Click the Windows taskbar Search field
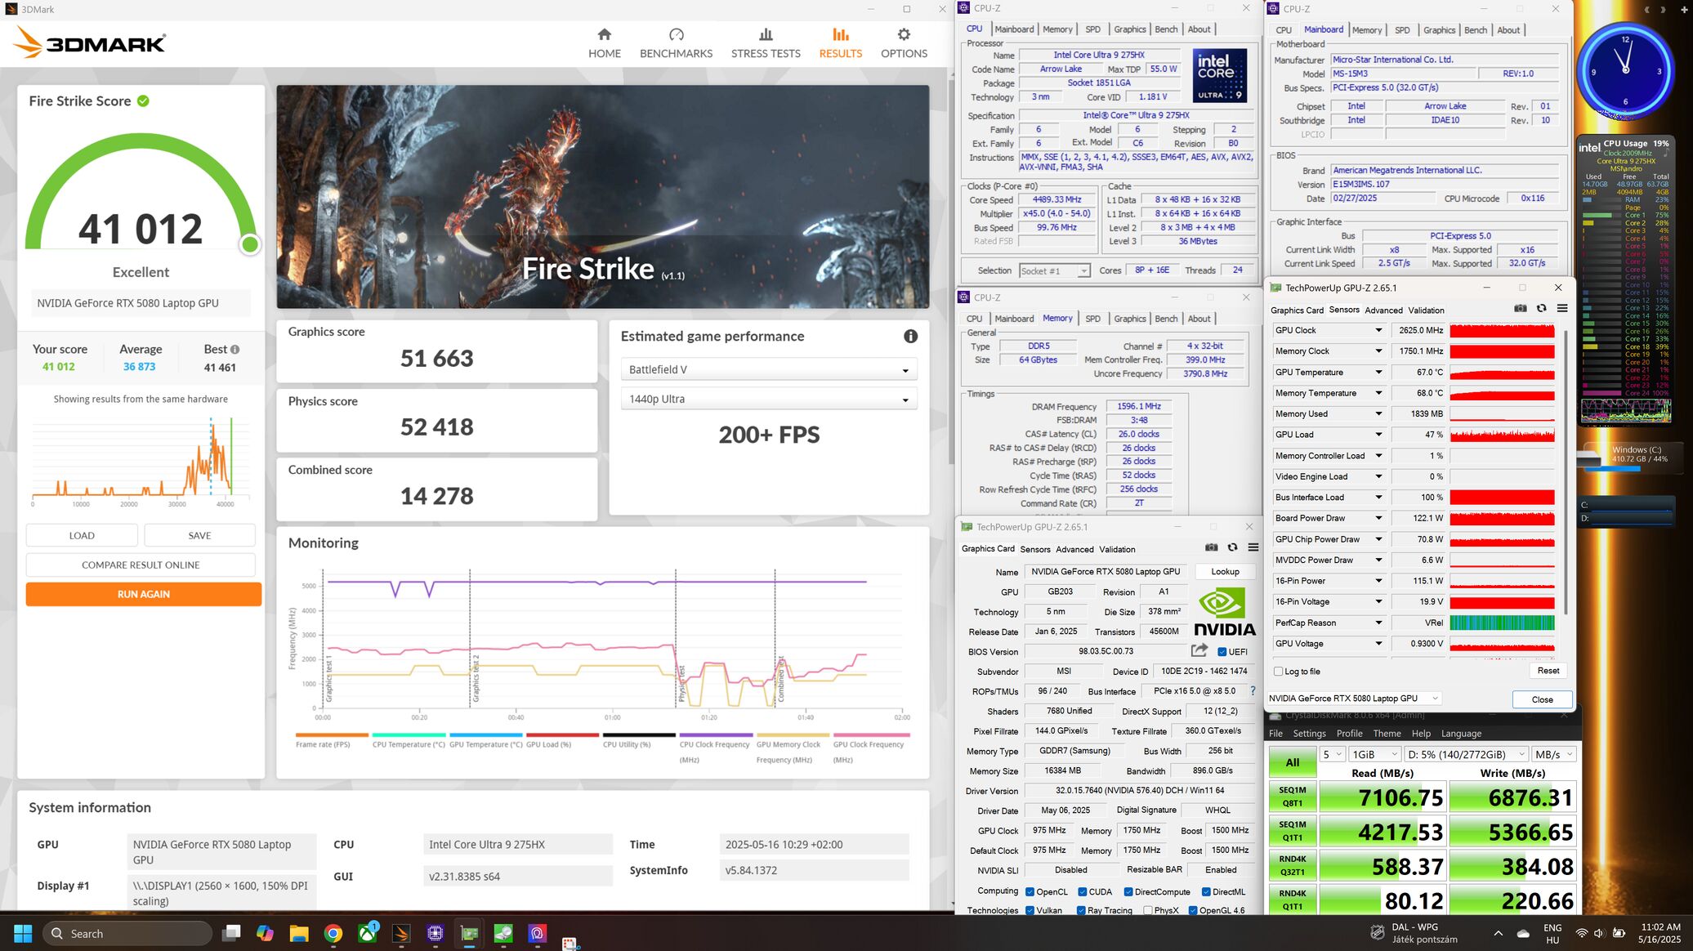Viewport: 1693px width, 951px height. [x=127, y=933]
